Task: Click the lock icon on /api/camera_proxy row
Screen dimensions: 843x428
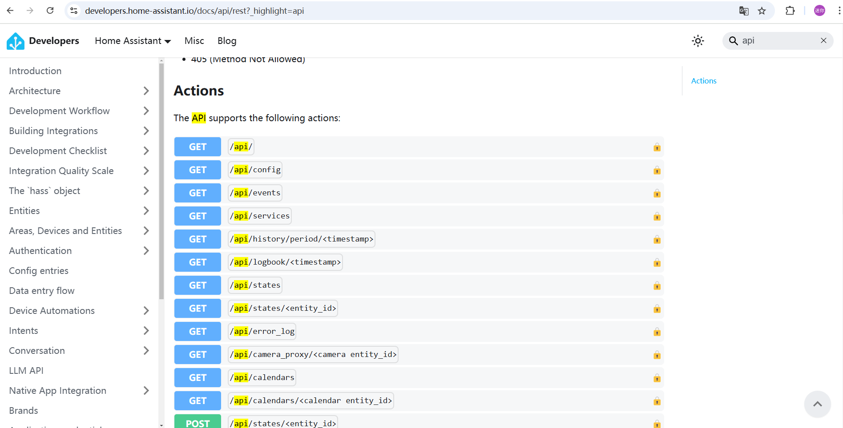Action: tap(657, 355)
